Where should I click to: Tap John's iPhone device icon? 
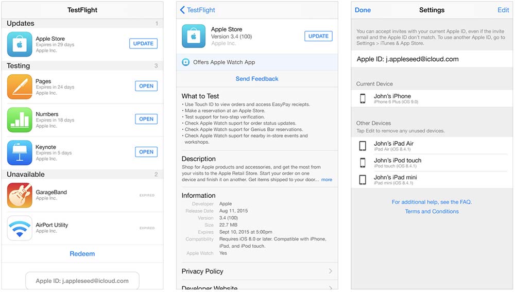tap(363, 98)
